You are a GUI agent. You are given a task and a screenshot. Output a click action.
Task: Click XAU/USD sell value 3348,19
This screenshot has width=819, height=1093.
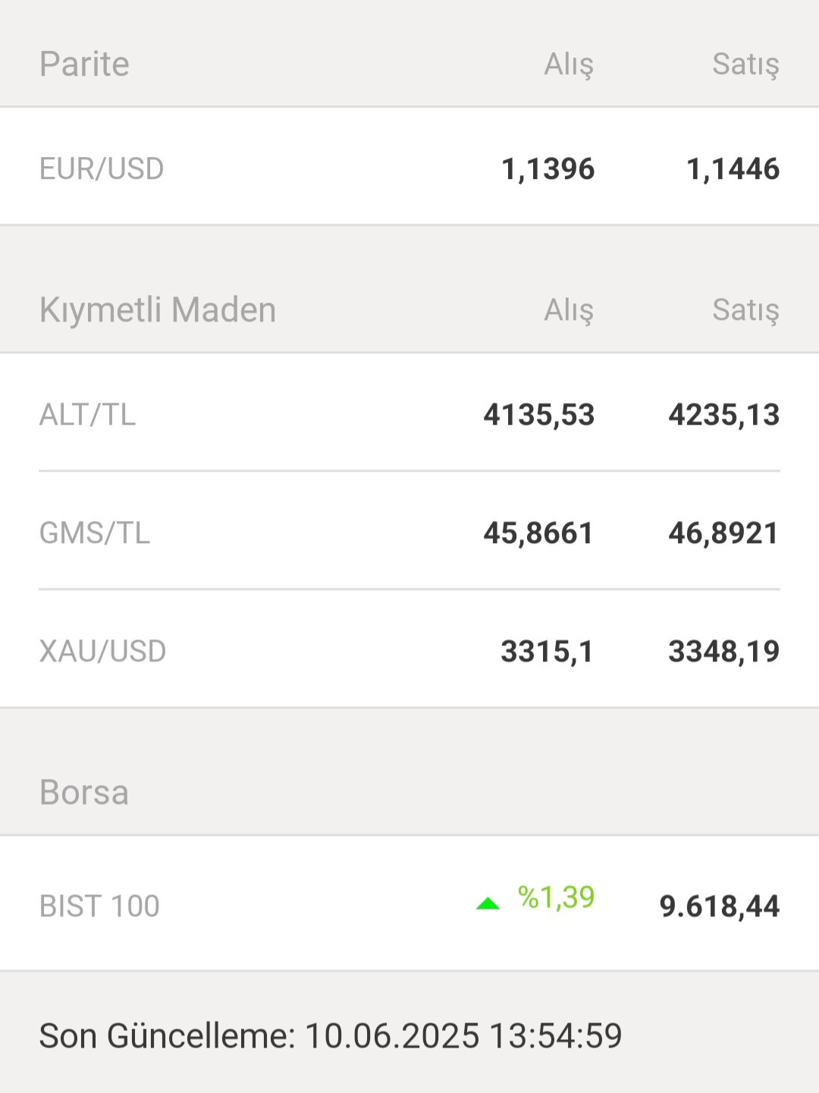click(x=724, y=652)
